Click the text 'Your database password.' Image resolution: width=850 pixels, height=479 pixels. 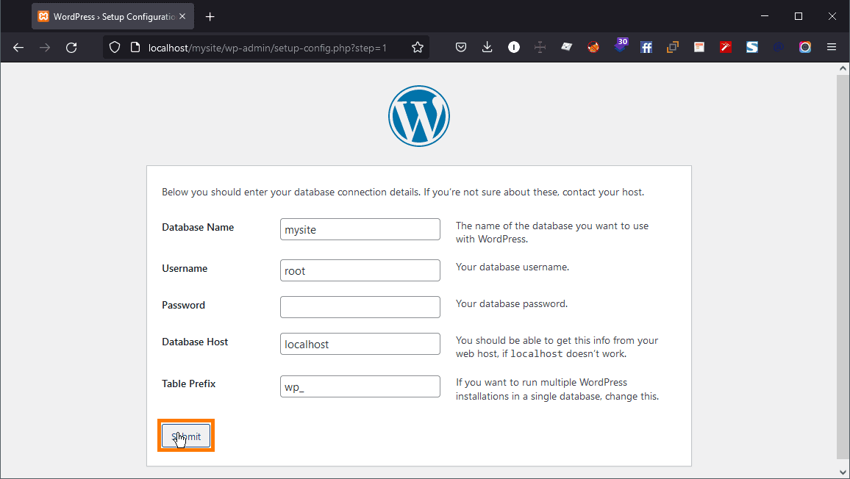[512, 304]
